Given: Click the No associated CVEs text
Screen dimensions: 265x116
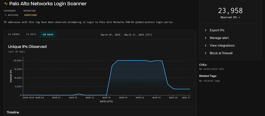Looking at the screenshot, I should [x=212, y=69].
